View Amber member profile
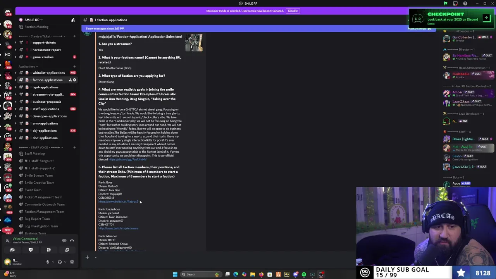Viewport: 496px width, 279px height. tap(469, 93)
